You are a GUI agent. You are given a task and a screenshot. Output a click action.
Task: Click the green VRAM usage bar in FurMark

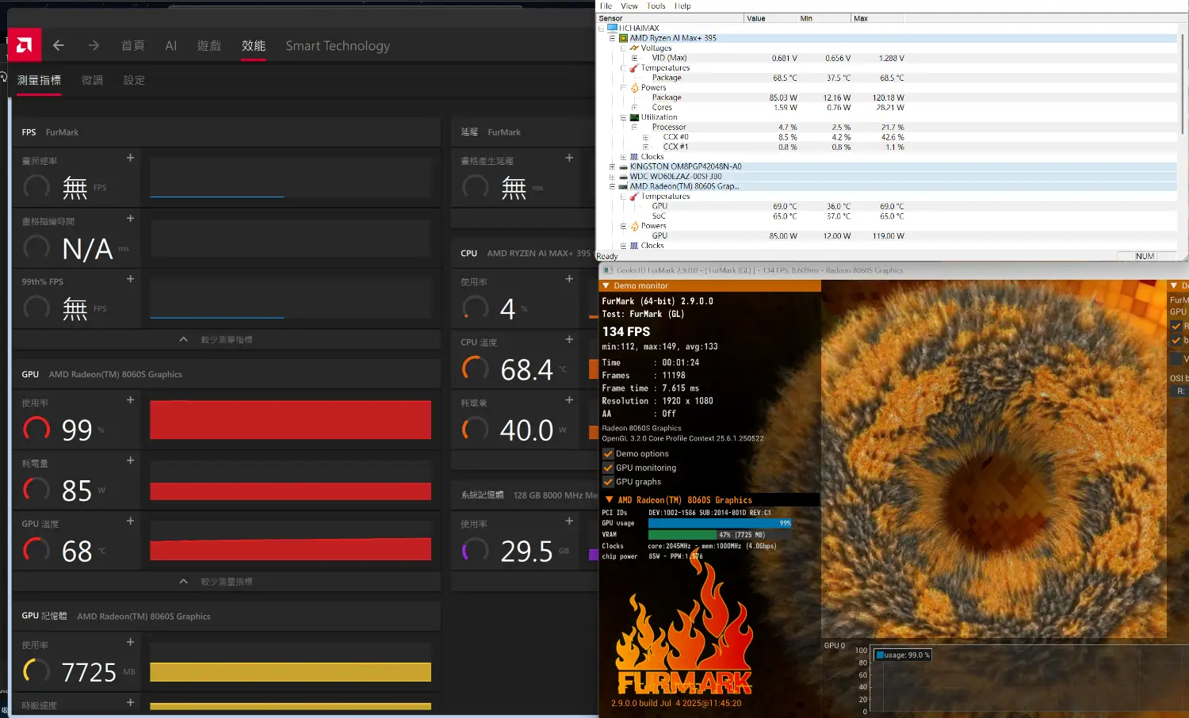click(682, 535)
